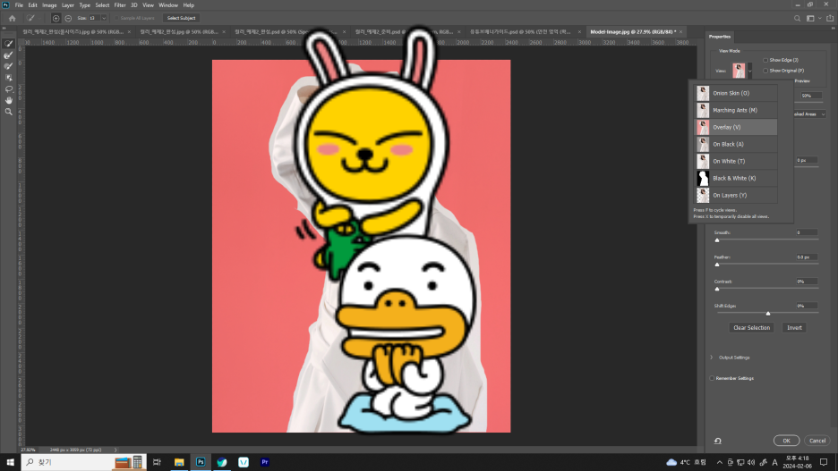Open the Select menu
Viewport: 838px width, 471px height.
click(102, 4)
